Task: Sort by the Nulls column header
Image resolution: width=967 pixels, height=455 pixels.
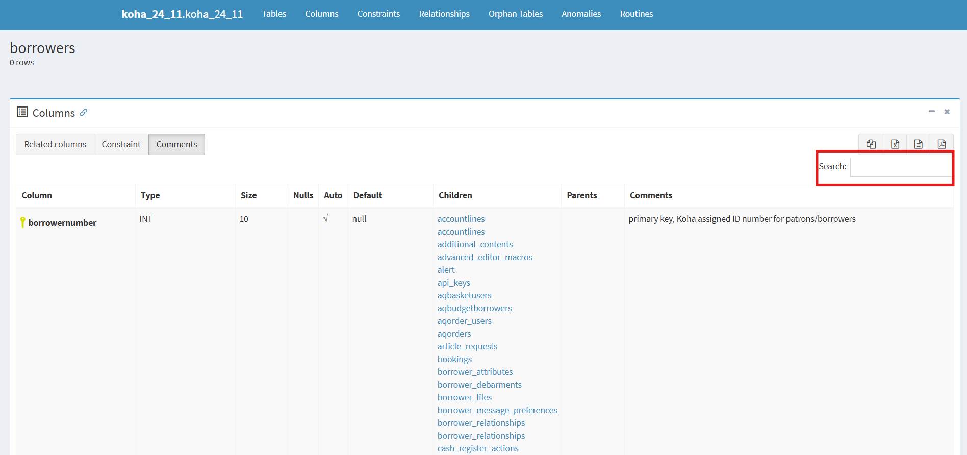Action: [303, 195]
